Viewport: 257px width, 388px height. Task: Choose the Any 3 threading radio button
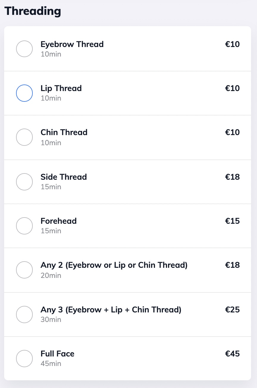click(24, 314)
